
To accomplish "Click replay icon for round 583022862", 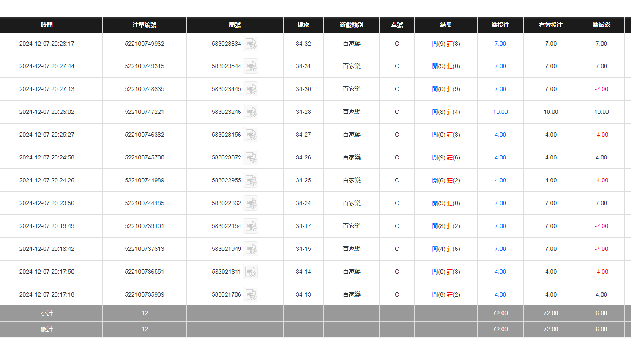I will pyautogui.click(x=251, y=203).
